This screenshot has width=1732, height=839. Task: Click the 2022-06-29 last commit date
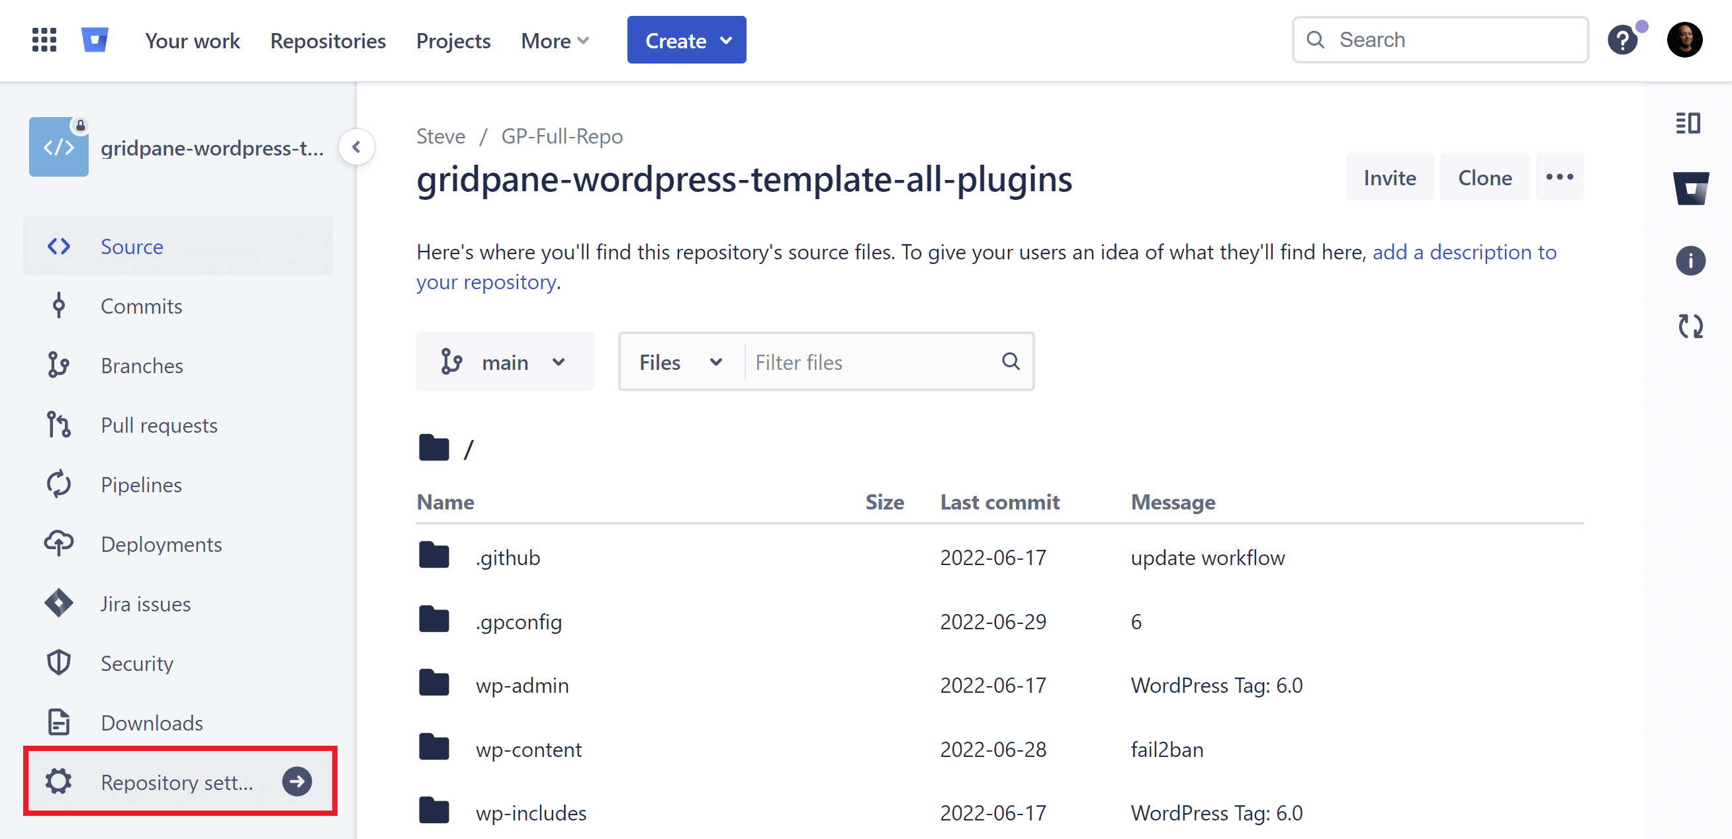tap(993, 621)
